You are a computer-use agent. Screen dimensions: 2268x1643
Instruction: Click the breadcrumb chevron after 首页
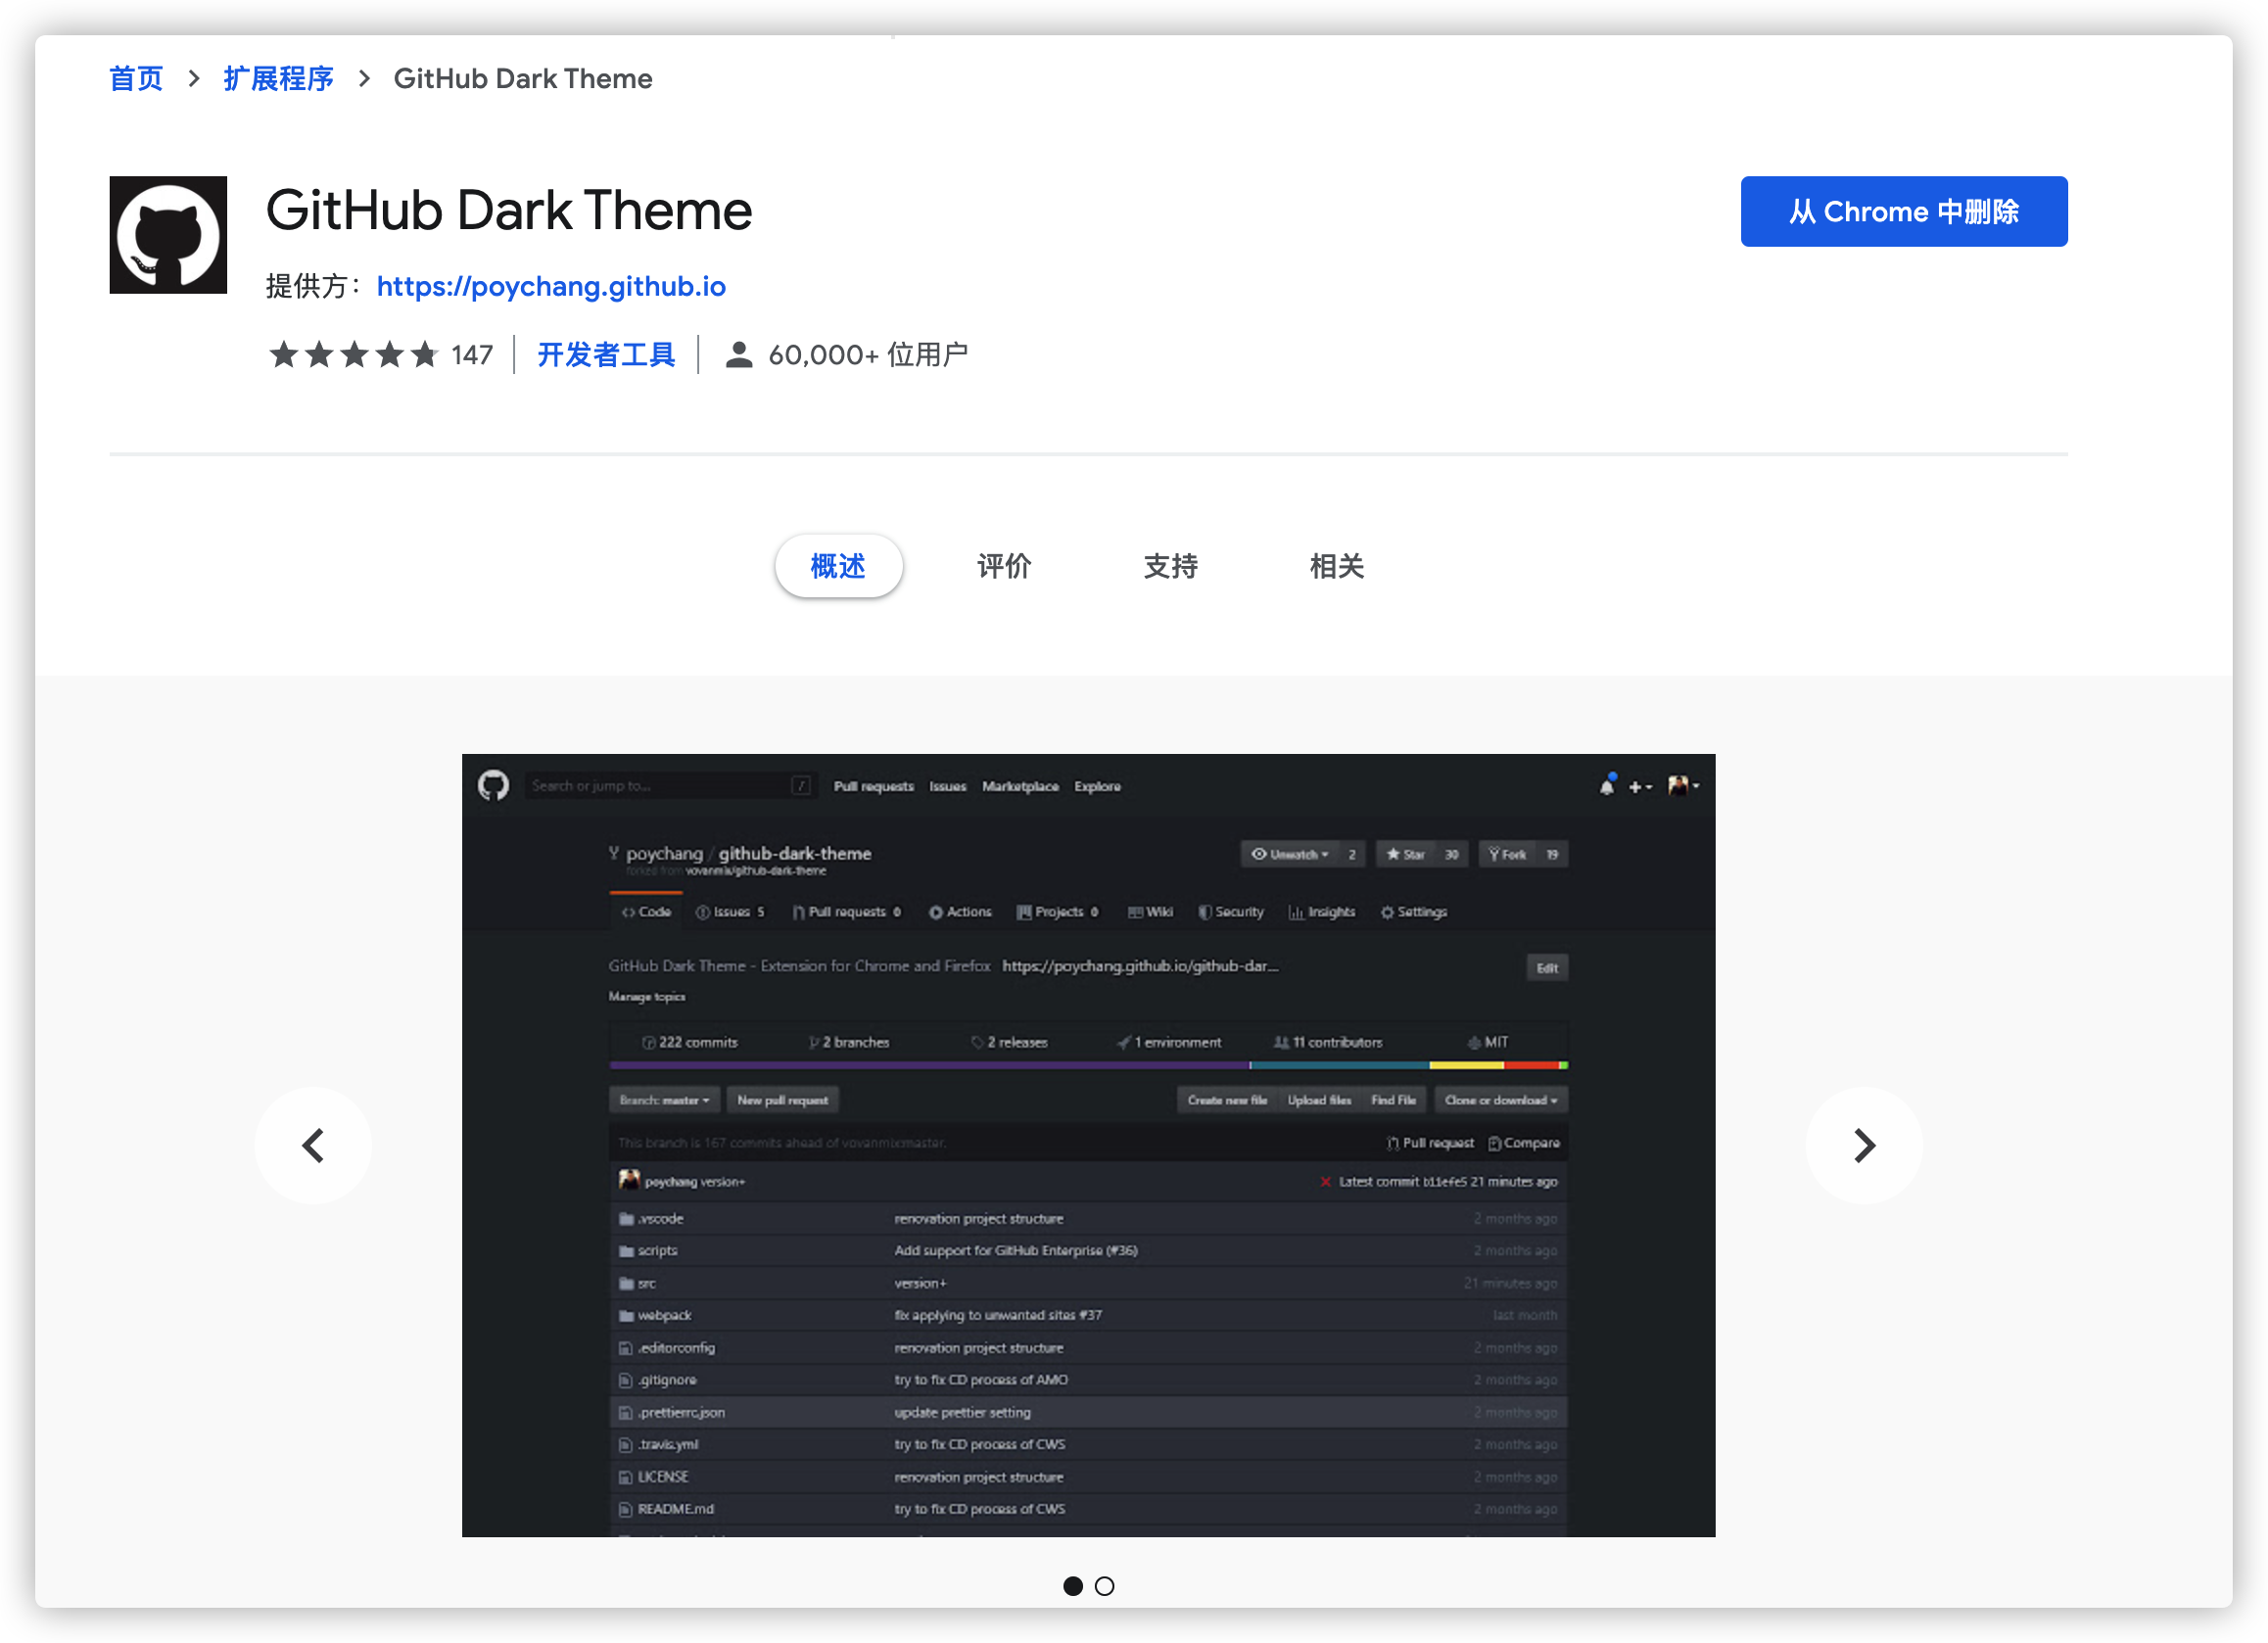pyautogui.click(x=194, y=79)
